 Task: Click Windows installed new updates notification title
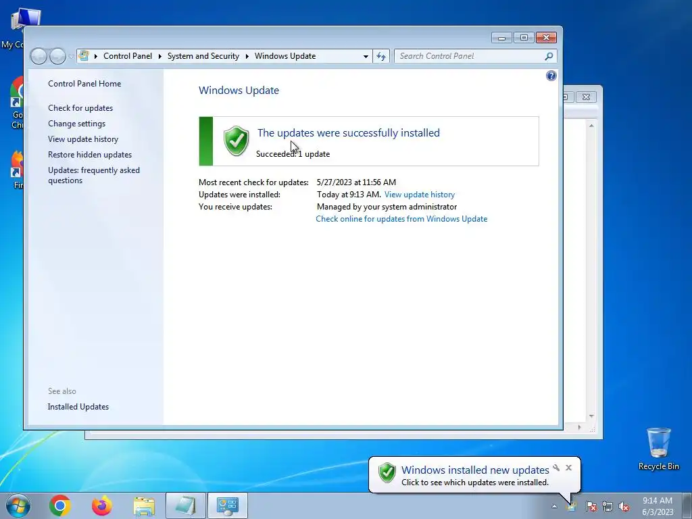point(475,470)
